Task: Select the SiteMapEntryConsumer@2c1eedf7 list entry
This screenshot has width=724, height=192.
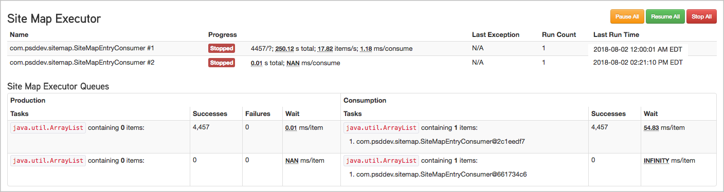Action: point(441,141)
